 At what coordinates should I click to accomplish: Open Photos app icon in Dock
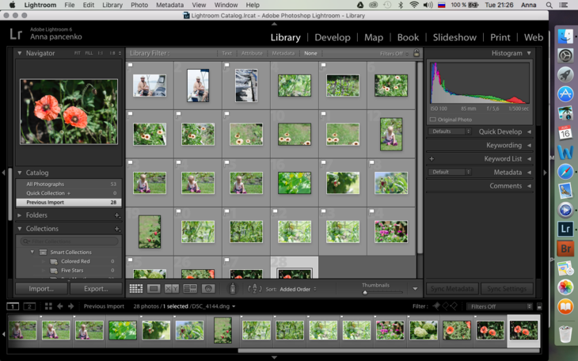pos(565,287)
